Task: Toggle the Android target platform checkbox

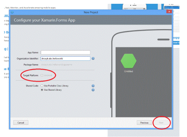Action: (x=42, y=75)
